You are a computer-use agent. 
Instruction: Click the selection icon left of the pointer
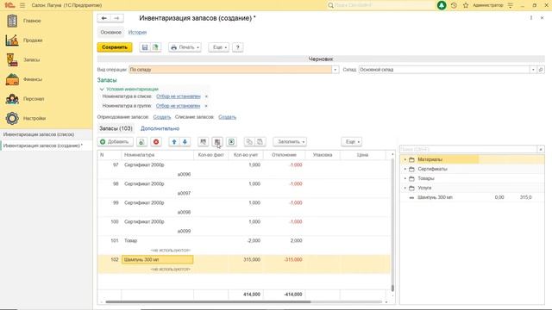[204, 141]
